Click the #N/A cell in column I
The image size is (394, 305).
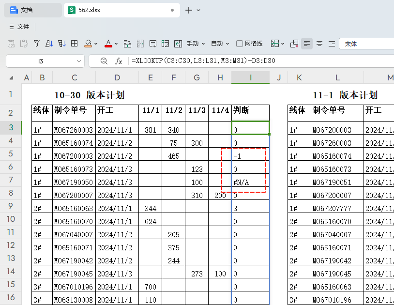click(251, 180)
